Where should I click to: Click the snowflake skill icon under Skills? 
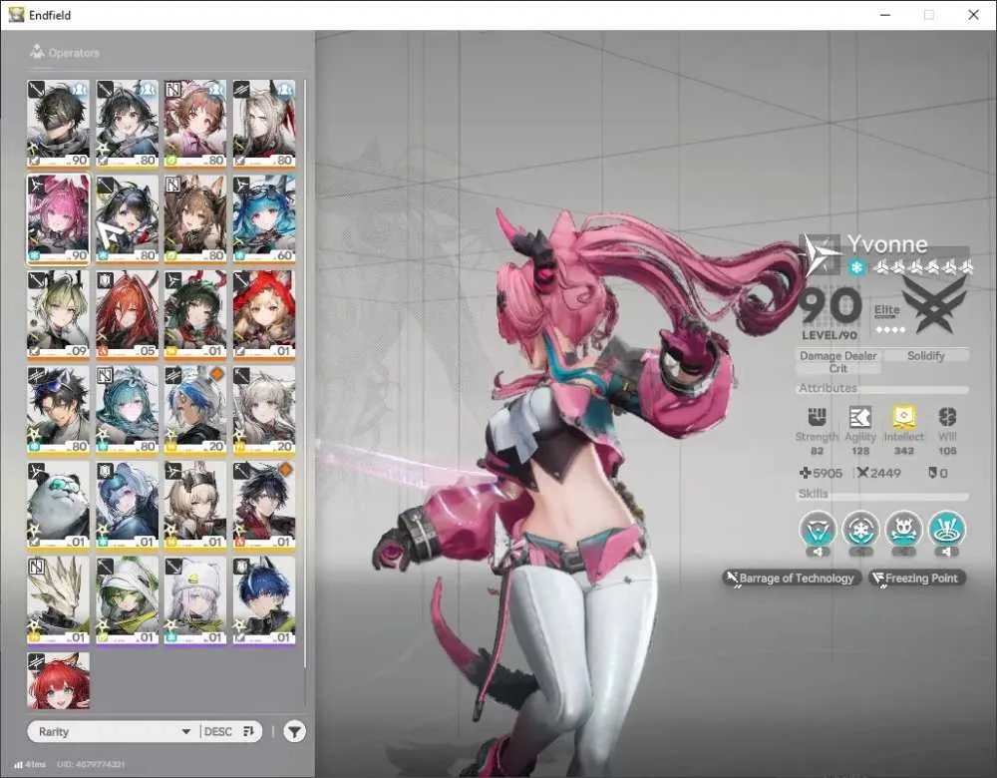point(861,529)
